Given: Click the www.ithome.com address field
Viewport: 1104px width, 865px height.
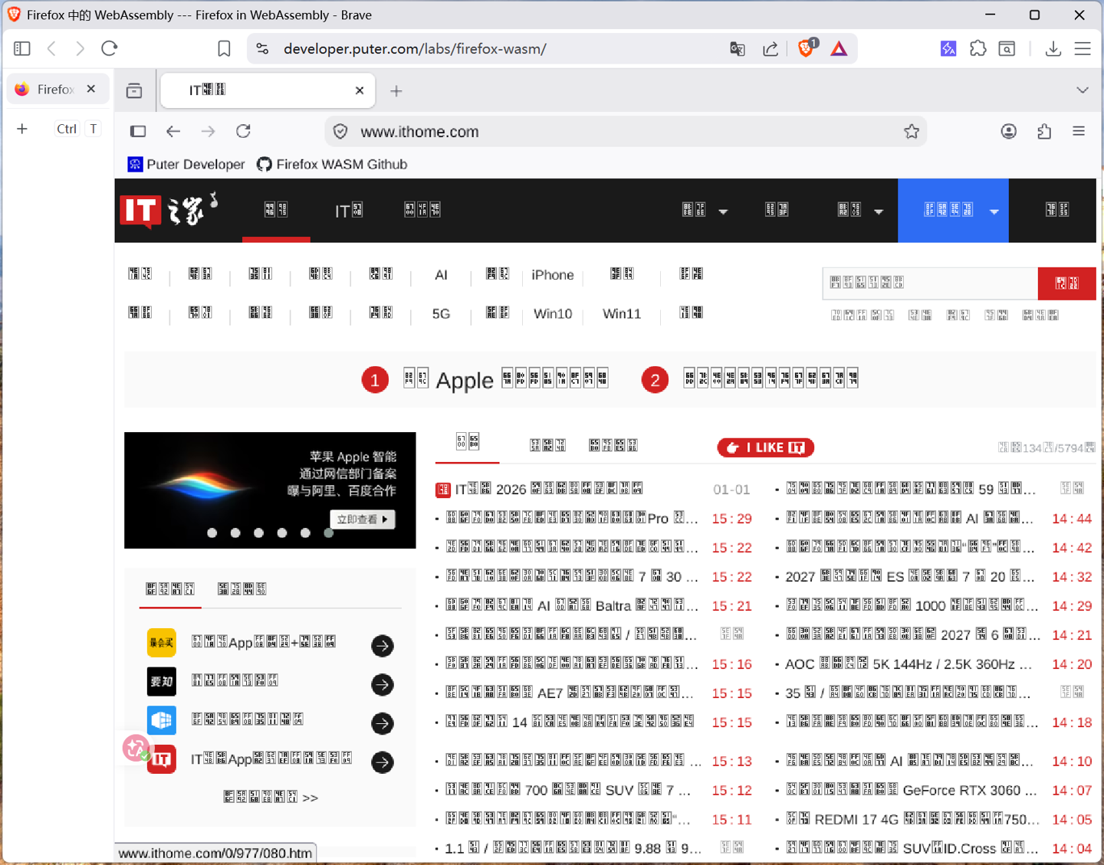Looking at the screenshot, I should 625,132.
